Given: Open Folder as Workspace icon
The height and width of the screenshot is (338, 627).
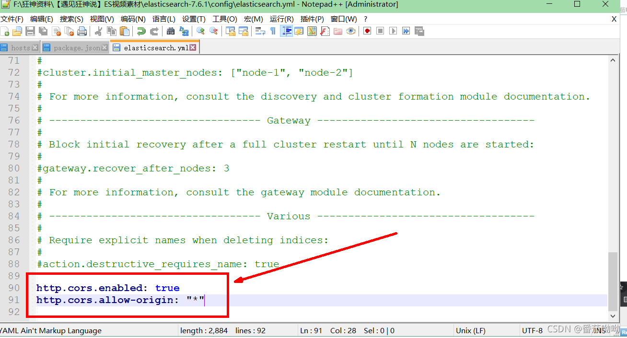Looking at the screenshot, I should pyautogui.click(x=338, y=32).
